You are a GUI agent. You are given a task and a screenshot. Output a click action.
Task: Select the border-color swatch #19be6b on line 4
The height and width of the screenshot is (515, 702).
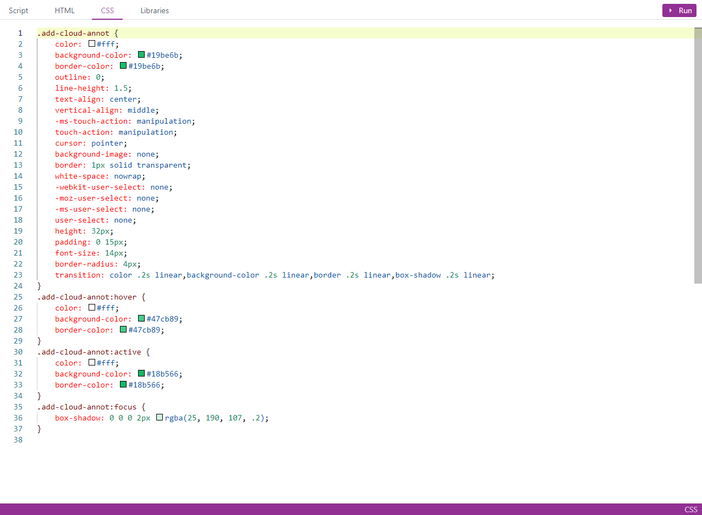tap(122, 65)
